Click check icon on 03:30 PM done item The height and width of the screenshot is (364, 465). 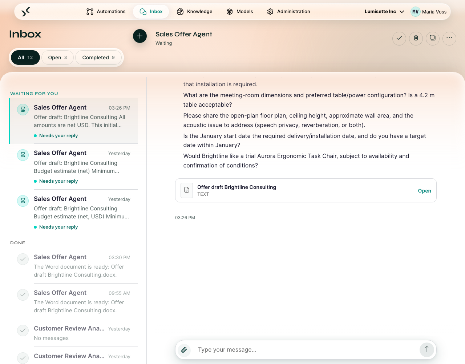pos(23,259)
